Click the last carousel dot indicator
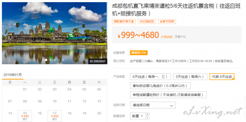The width and height of the screenshot is (246, 122). [63, 60]
